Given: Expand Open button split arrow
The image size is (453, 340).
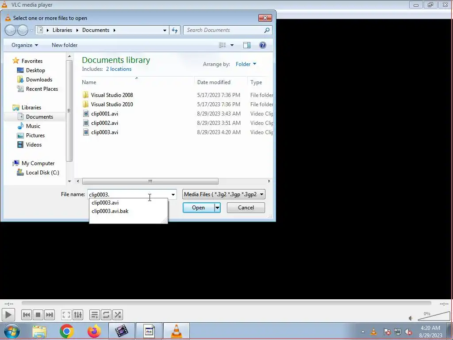Looking at the screenshot, I should (x=217, y=208).
